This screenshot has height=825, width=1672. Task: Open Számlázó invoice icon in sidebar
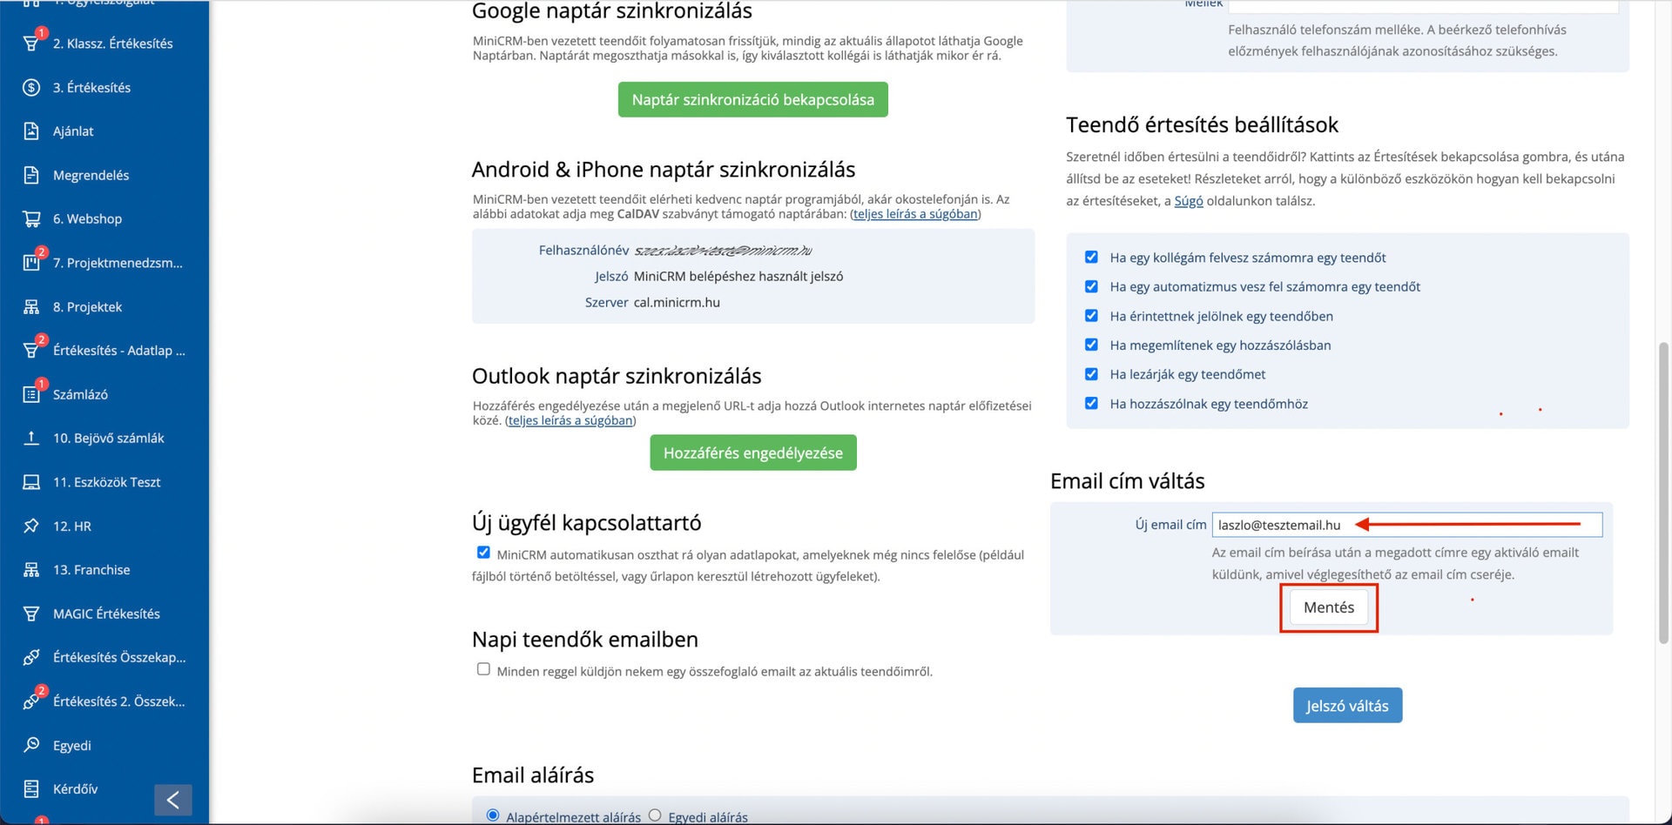31,394
